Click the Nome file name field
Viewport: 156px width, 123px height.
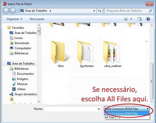[x=72, y=109]
